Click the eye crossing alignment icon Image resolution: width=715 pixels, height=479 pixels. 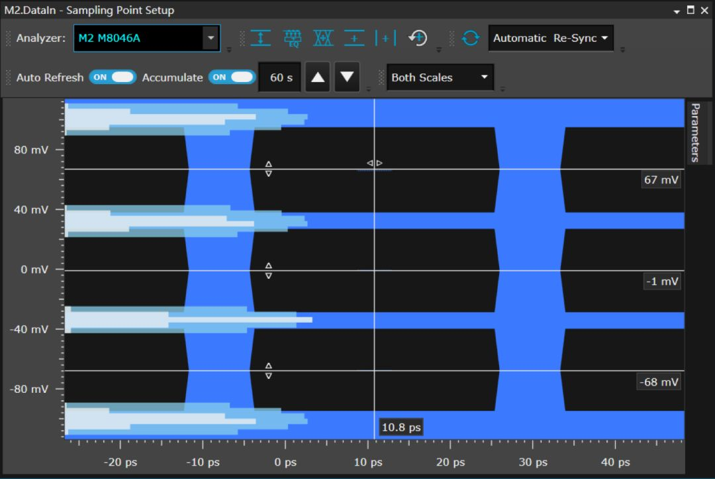tap(323, 38)
